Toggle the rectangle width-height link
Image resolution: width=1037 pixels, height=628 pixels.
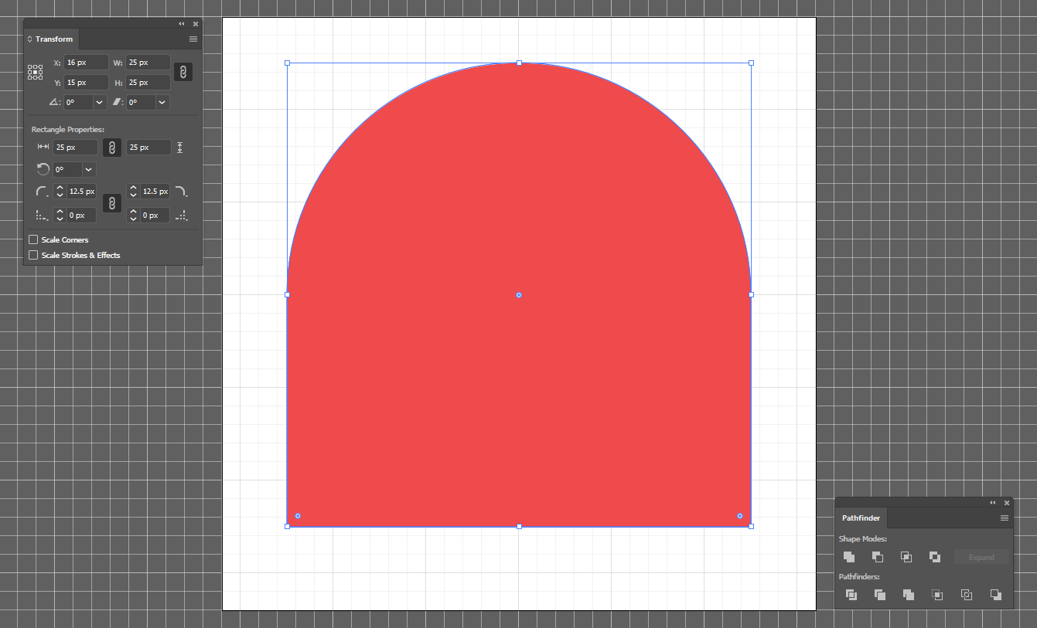pyautogui.click(x=112, y=147)
